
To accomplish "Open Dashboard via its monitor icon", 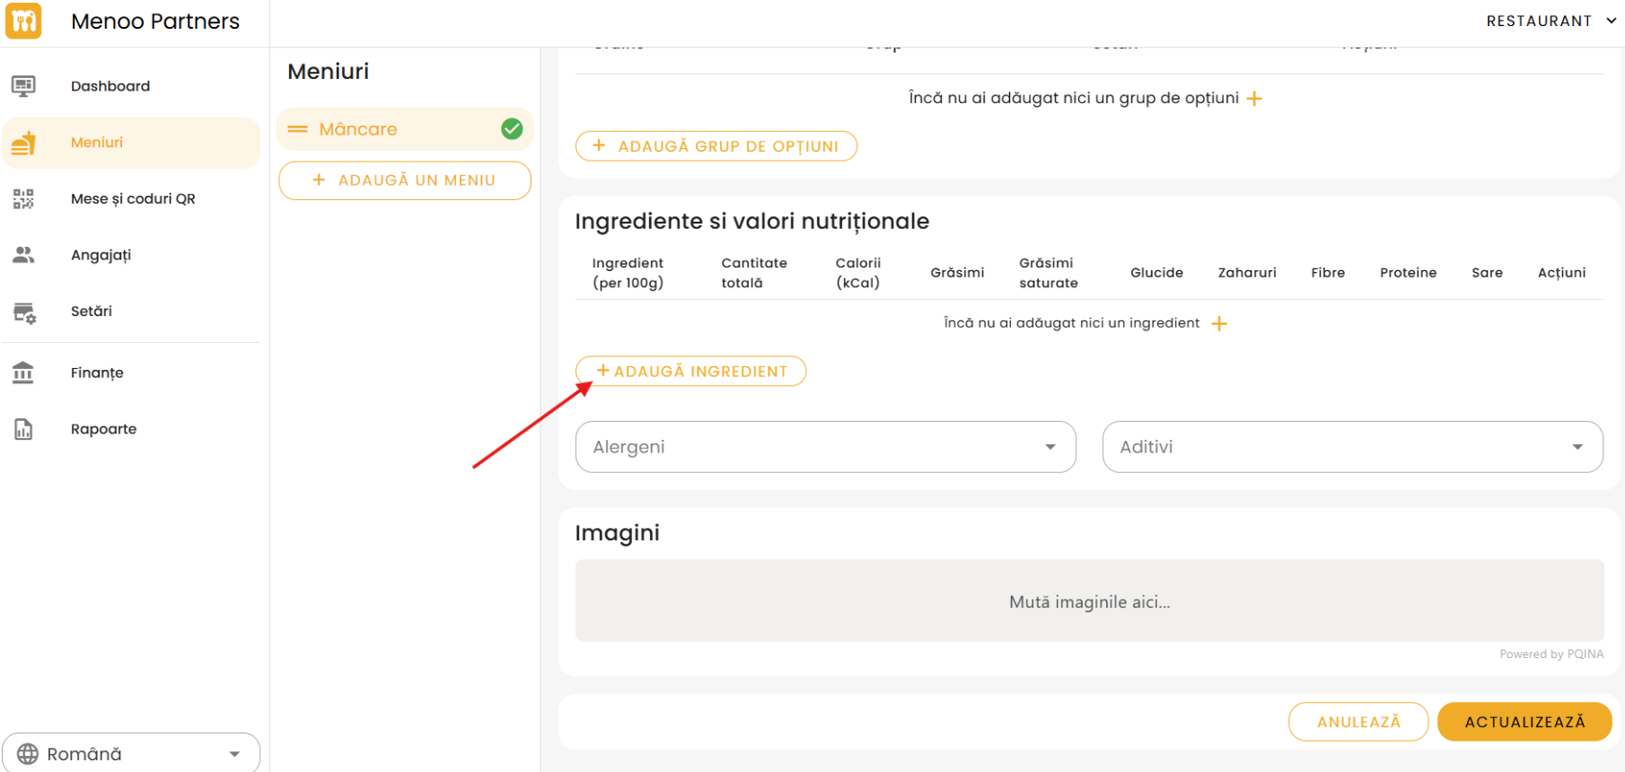I will (23, 86).
